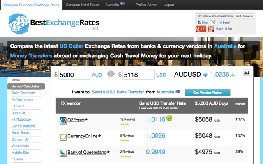263x164 pixels.
Task: Click the profile photo next to +1
Action: pyautogui.click(x=211, y=29)
